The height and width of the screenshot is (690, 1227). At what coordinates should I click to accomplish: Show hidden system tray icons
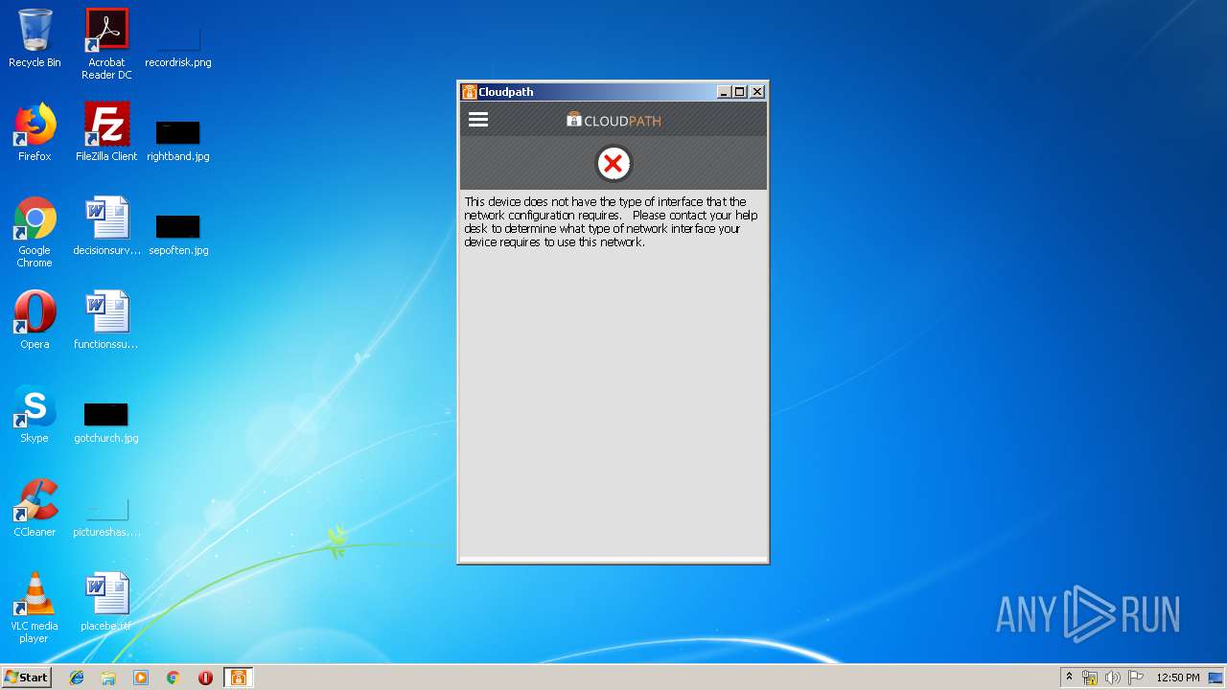1069,678
